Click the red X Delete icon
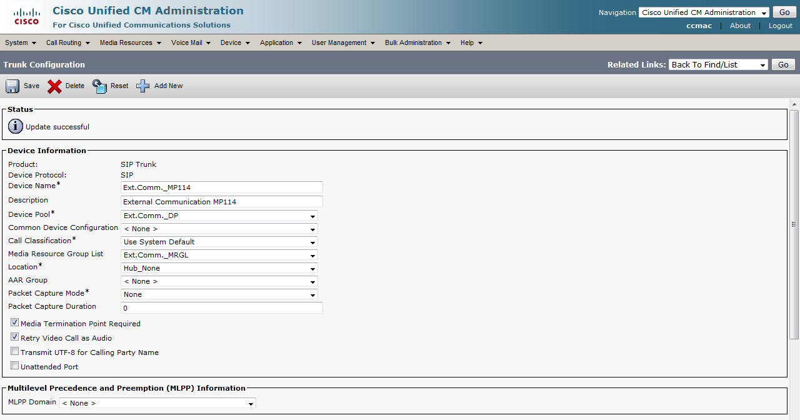 click(x=55, y=86)
